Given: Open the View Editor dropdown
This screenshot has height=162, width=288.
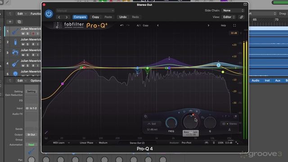Looking at the screenshot, I should point(229,17).
